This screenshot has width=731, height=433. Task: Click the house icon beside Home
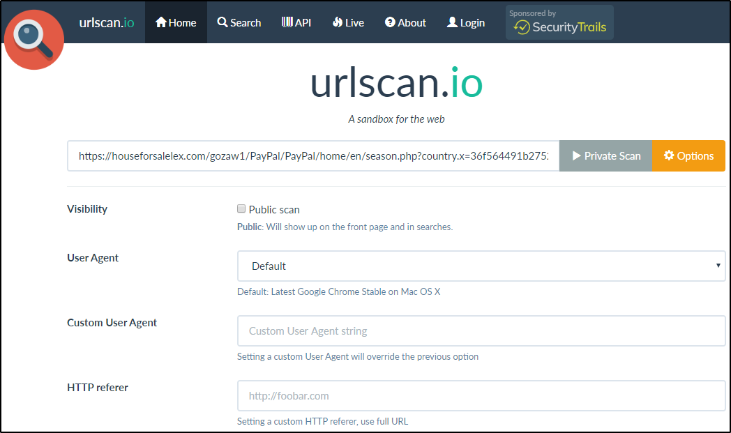pos(161,22)
